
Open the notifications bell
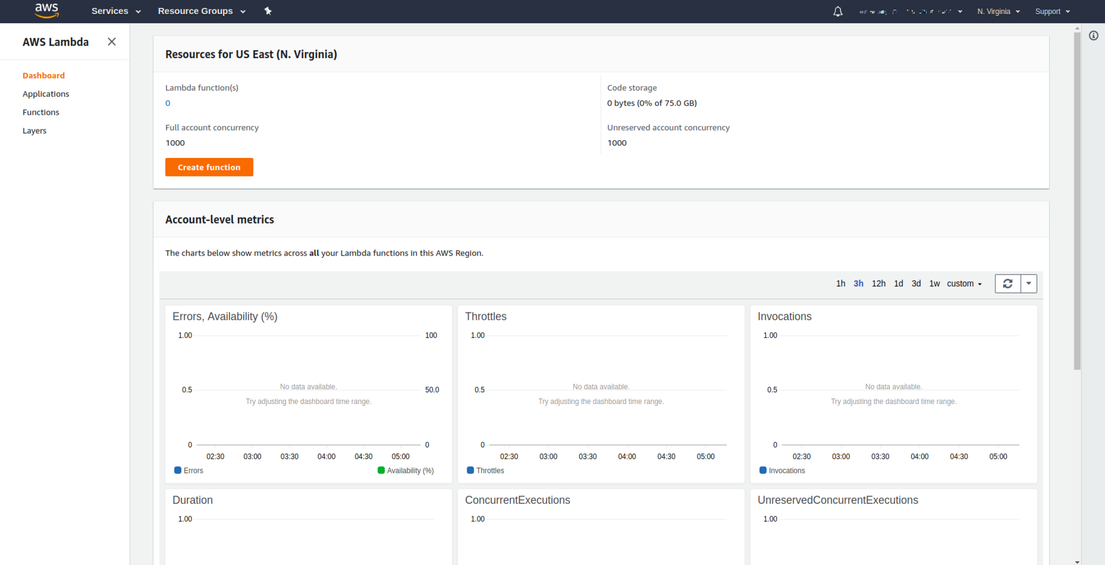[837, 11]
